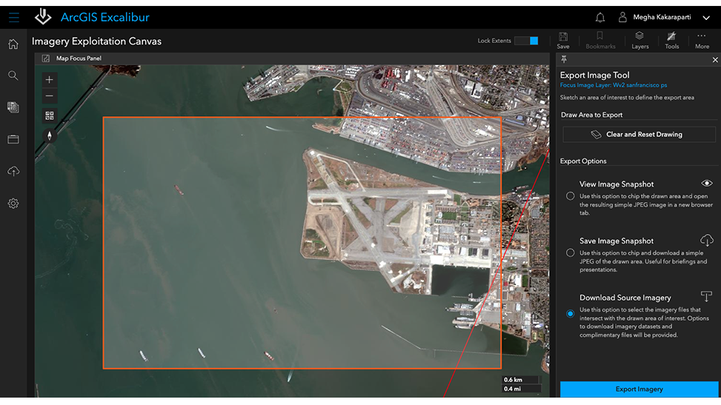Open Search in the left sidebar
Screen dimensions: 721x405
[x=13, y=76]
